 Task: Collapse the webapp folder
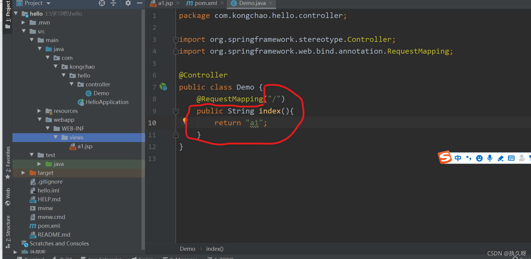pyautogui.click(x=40, y=120)
